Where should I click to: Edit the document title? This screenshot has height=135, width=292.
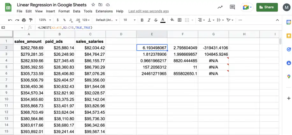[x=52, y=5]
